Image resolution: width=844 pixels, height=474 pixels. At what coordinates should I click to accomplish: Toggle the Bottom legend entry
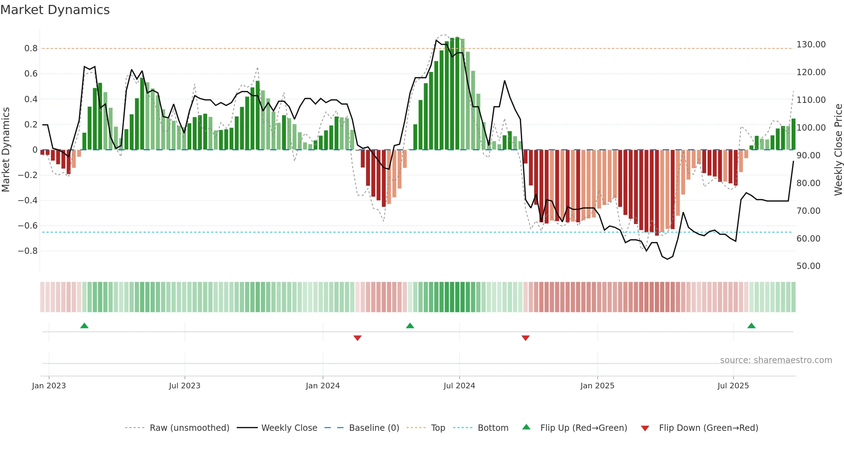(x=481, y=428)
